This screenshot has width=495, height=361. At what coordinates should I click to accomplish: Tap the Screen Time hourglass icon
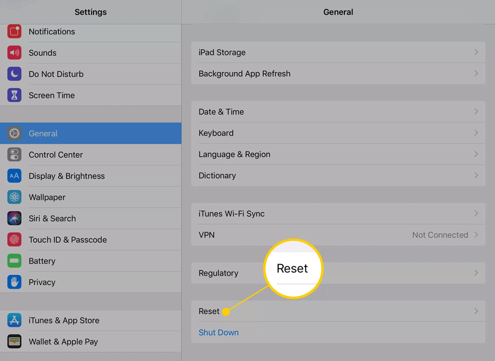pyautogui.click(x=14, y=95)
